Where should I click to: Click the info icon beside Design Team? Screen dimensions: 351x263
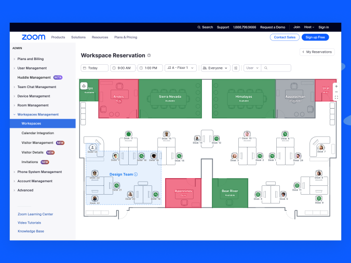(x=136, y=174)
